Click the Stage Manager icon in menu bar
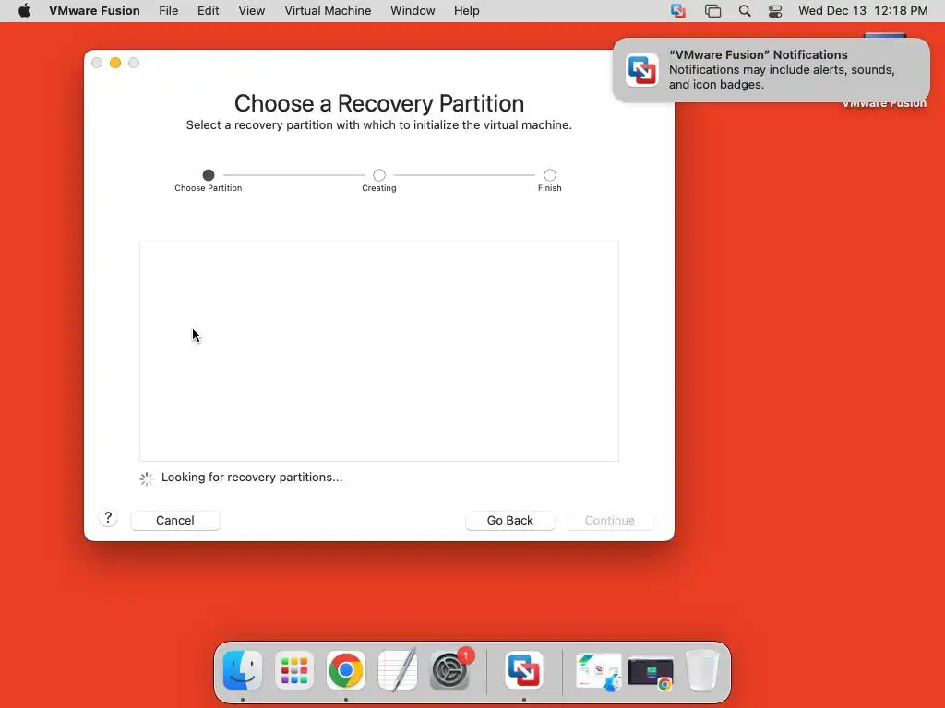The image size is (945, 708). point(712,11)
